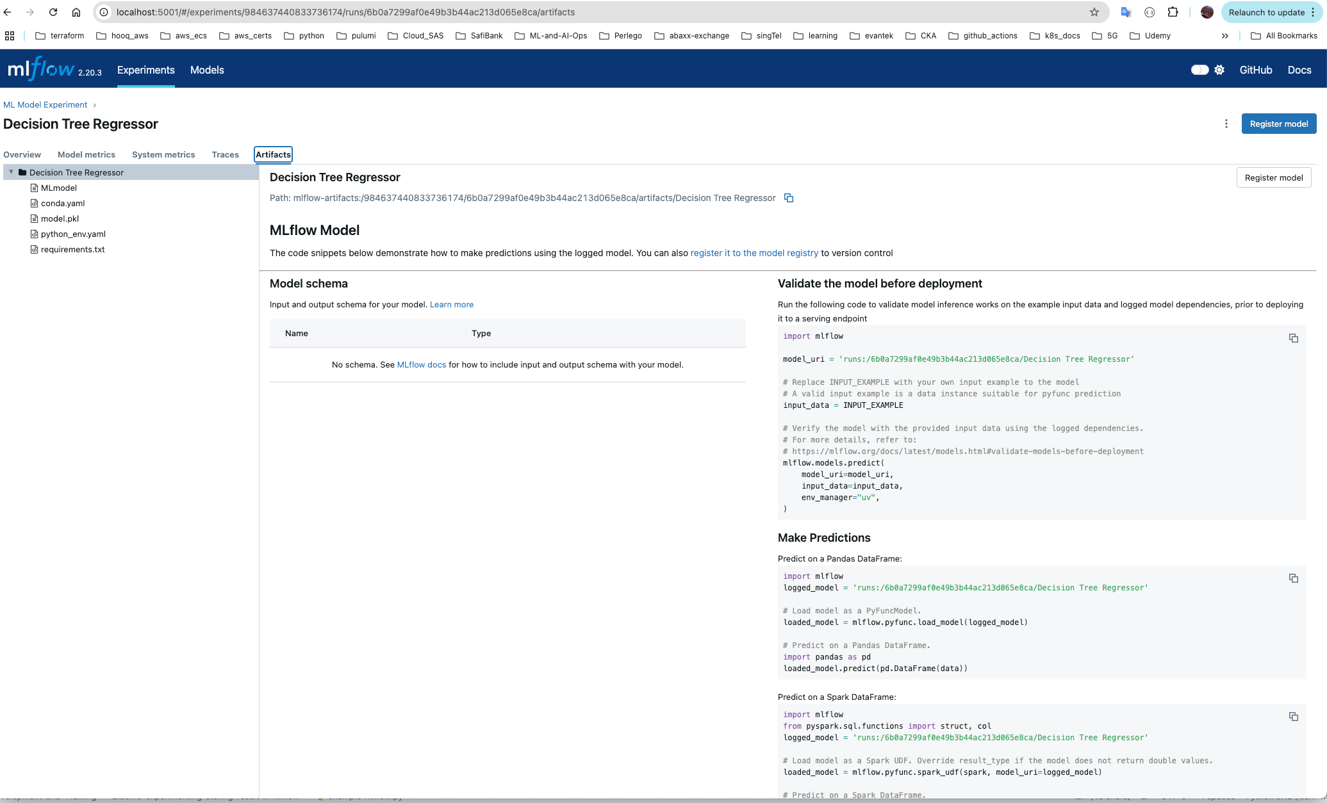The height and width of the screenshot is (803, 1327).
Task: Open the Docs link in header
Action: [x=1299, y=70]
